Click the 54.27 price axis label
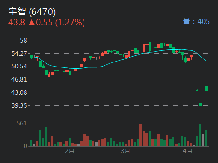The height and width of the screenshot is (163, 218). pyautogui.click(x=19, y=53)
